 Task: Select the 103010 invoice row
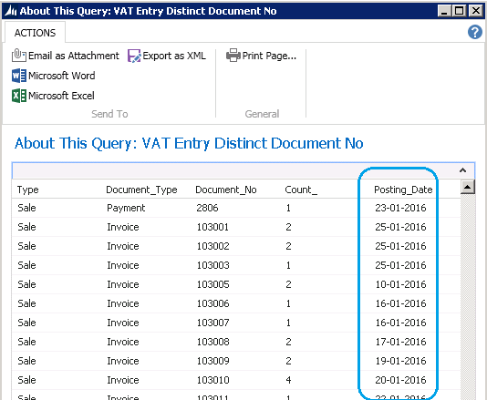pyautogui.click(x=236, y=380)
